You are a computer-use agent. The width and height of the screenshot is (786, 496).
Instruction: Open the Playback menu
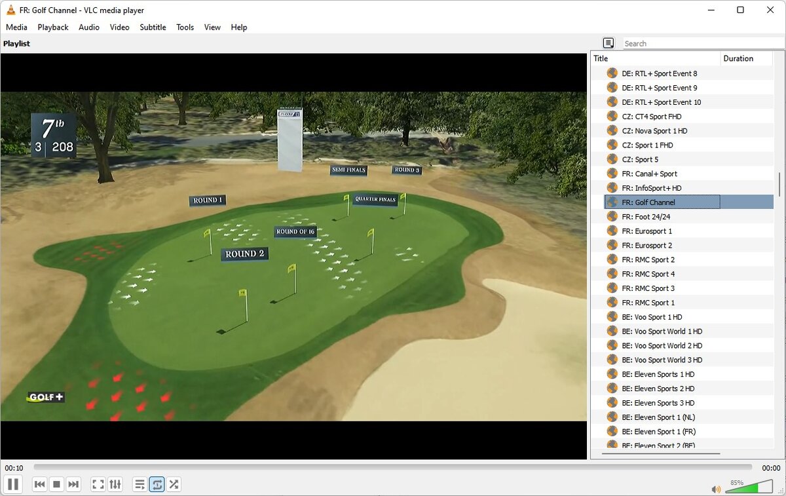pos(53,27)
